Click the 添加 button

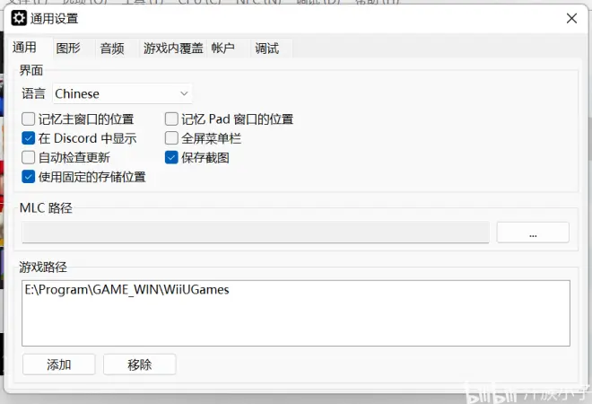59,364
